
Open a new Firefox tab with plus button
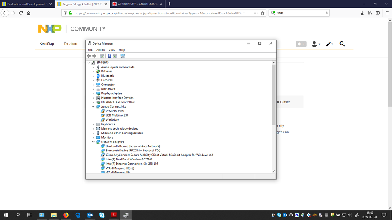click(x=169, y=4)
